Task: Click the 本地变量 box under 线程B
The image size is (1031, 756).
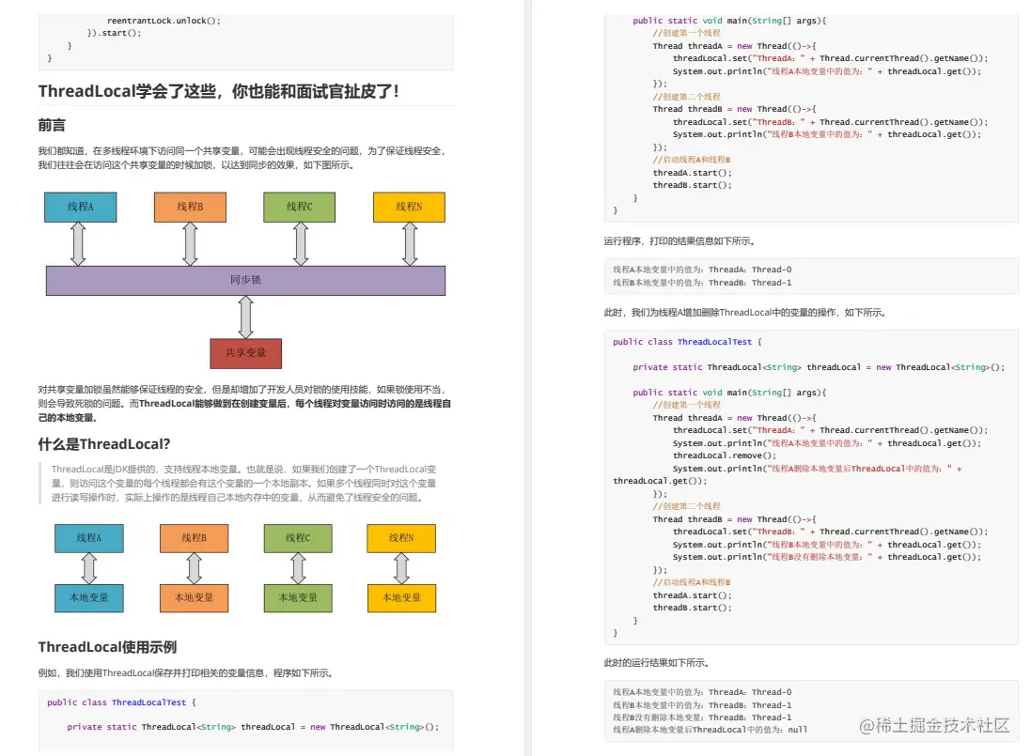Action: 193,597
